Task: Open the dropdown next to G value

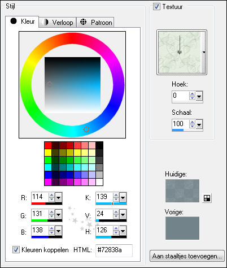Action: (x=58, y=215)
